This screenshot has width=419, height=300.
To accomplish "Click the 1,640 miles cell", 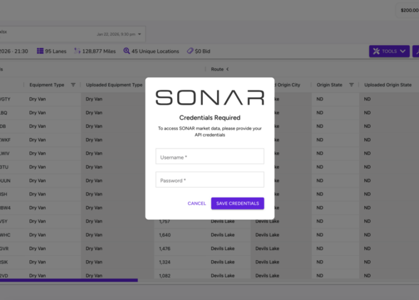I will point(165,235).
